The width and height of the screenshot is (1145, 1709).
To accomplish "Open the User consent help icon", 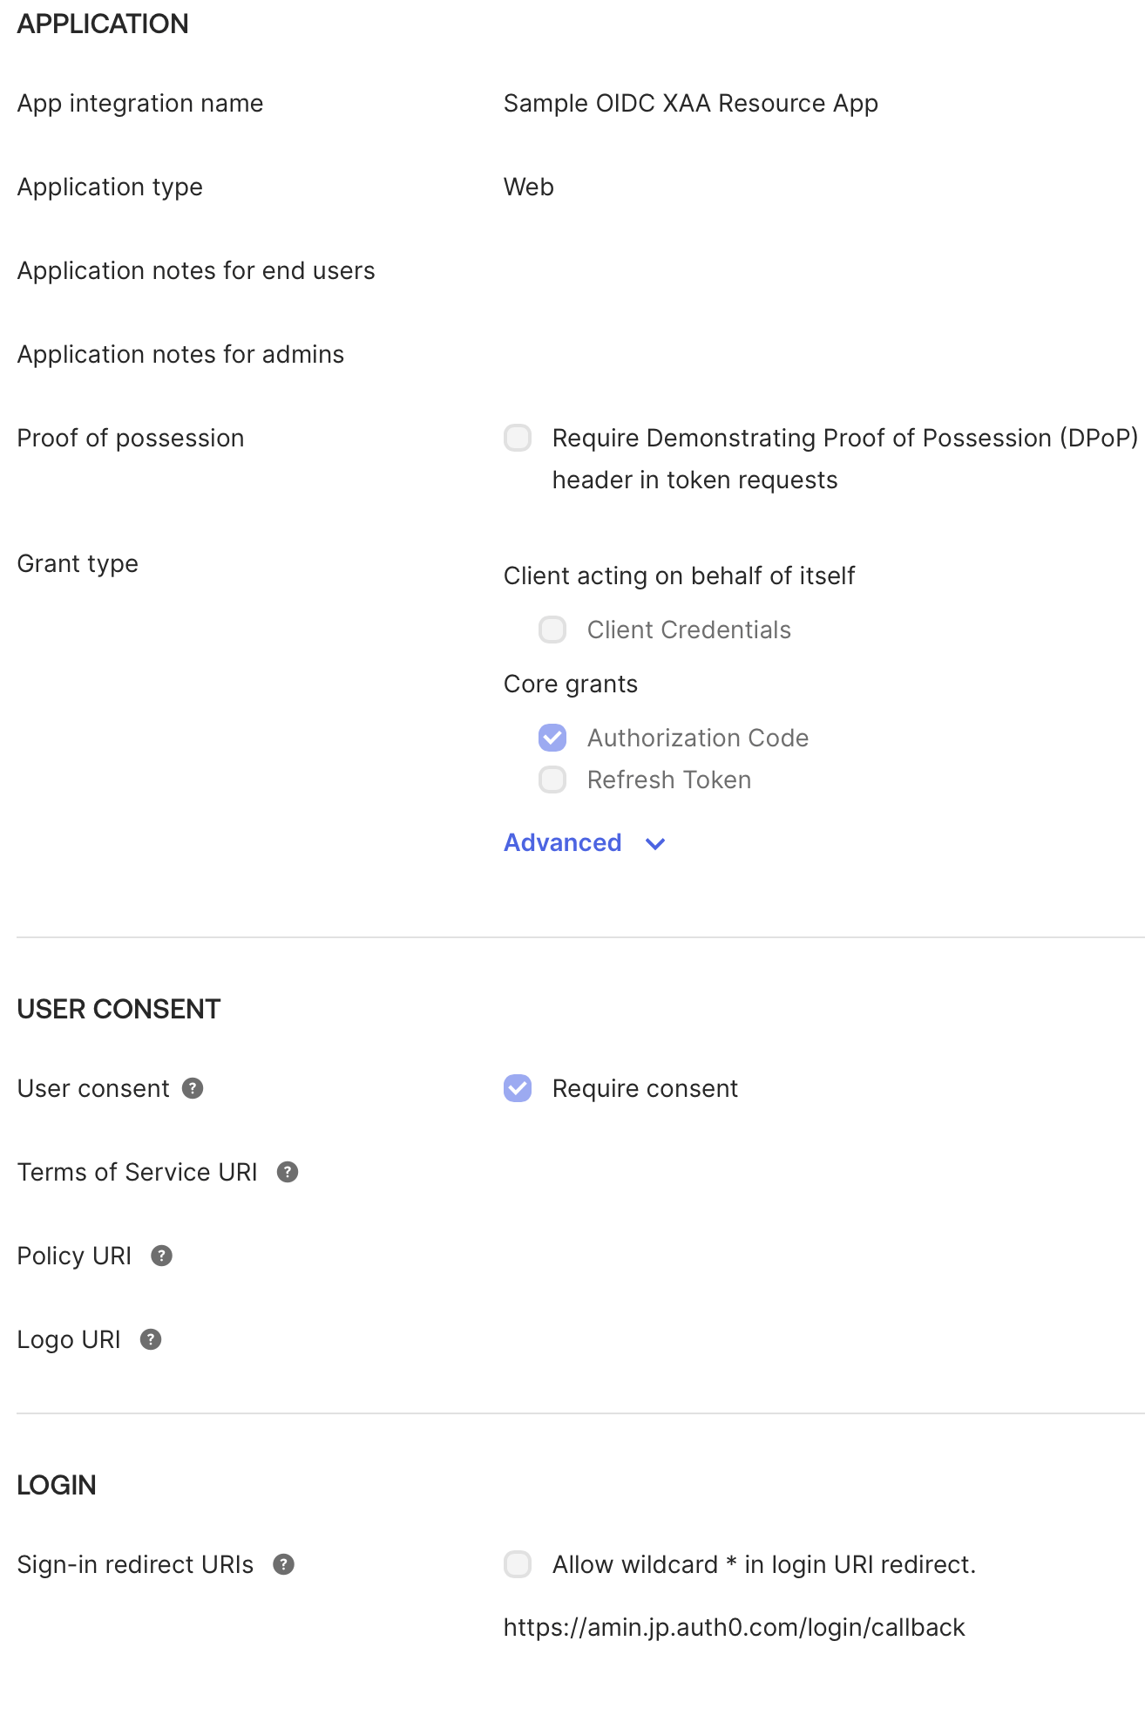I will click(x=193, y=1088).
